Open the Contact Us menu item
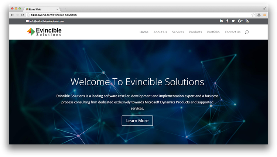Image resolution: width=277 pixels, height=157 pixels. click(233, 32)
